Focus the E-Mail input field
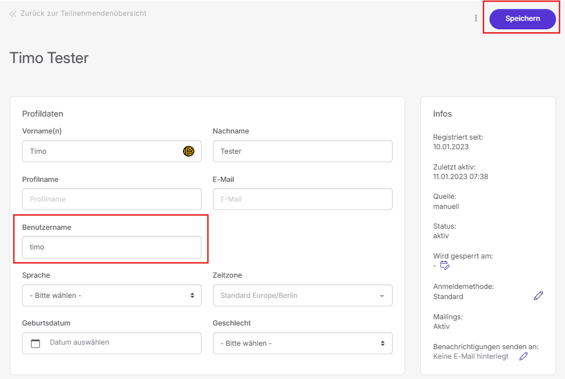Screen dimensions: 565x379 coord(302,199)
